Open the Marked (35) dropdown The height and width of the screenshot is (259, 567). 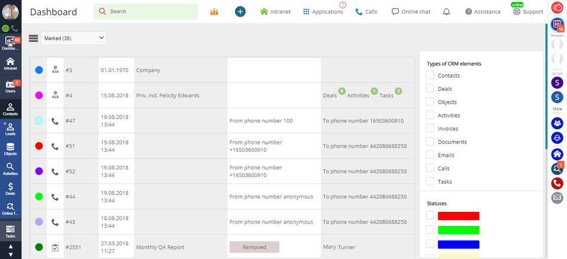(74, 38)
